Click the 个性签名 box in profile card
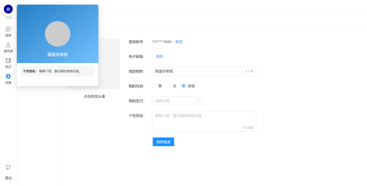Viewport: 367px width, 186px height. coord(57,71)
